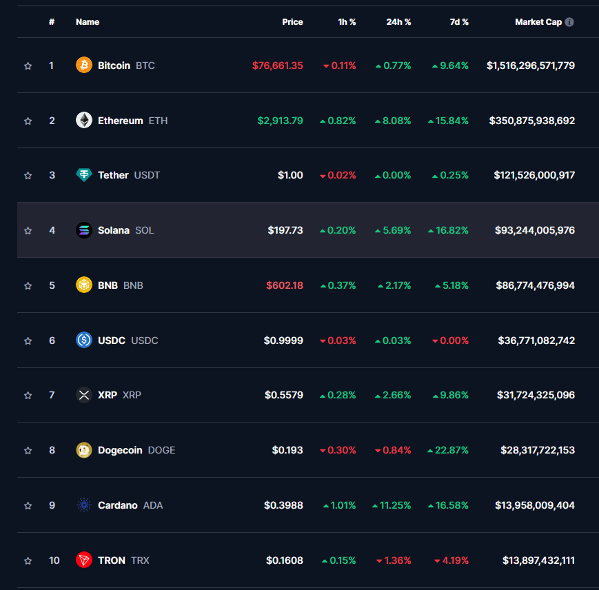Add Solana to watchlist with star

(x=28, y=231)
